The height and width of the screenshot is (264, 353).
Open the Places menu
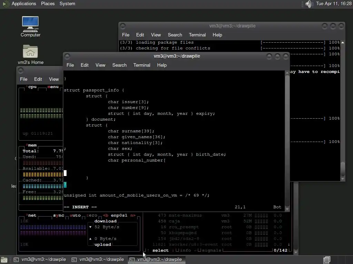48,4
